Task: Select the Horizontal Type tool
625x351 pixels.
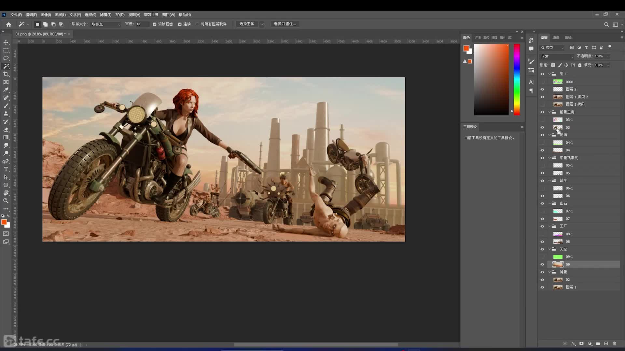Action: point(6,169)
